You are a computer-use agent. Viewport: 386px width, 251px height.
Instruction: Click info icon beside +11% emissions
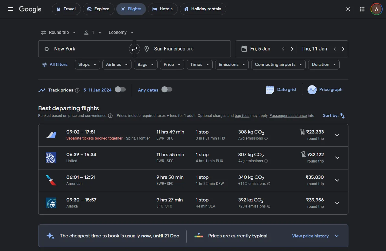[269, 184]
